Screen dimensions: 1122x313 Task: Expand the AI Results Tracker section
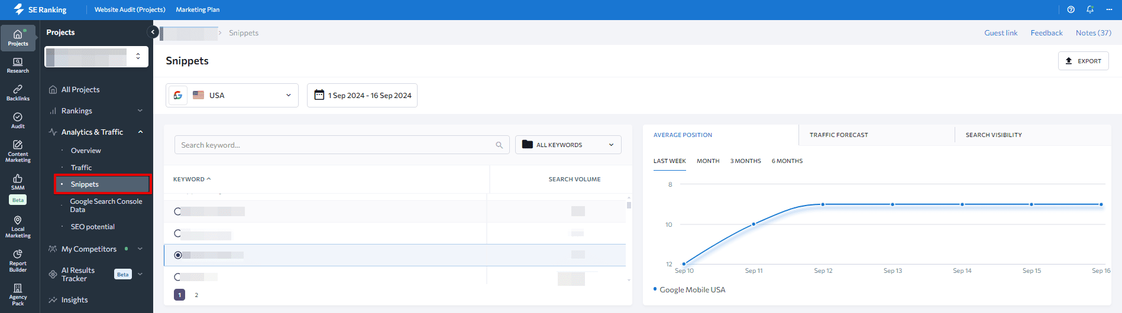(x=140, y=274)
